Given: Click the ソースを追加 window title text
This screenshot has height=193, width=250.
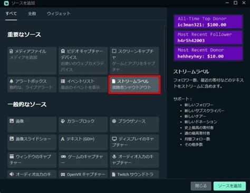Looking at the screenshot, I should pyautogui.click(x=23, y=3).
